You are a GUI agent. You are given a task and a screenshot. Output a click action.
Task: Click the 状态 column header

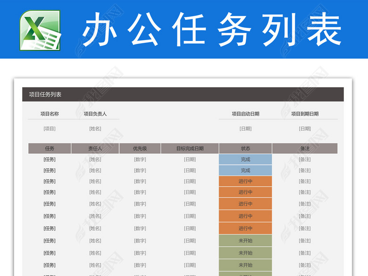245,148
